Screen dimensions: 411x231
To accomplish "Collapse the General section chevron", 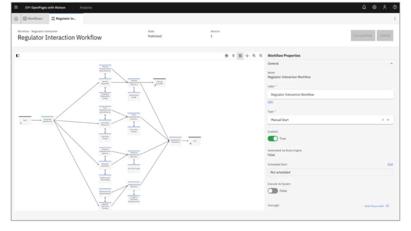I will tap(391, 63).
